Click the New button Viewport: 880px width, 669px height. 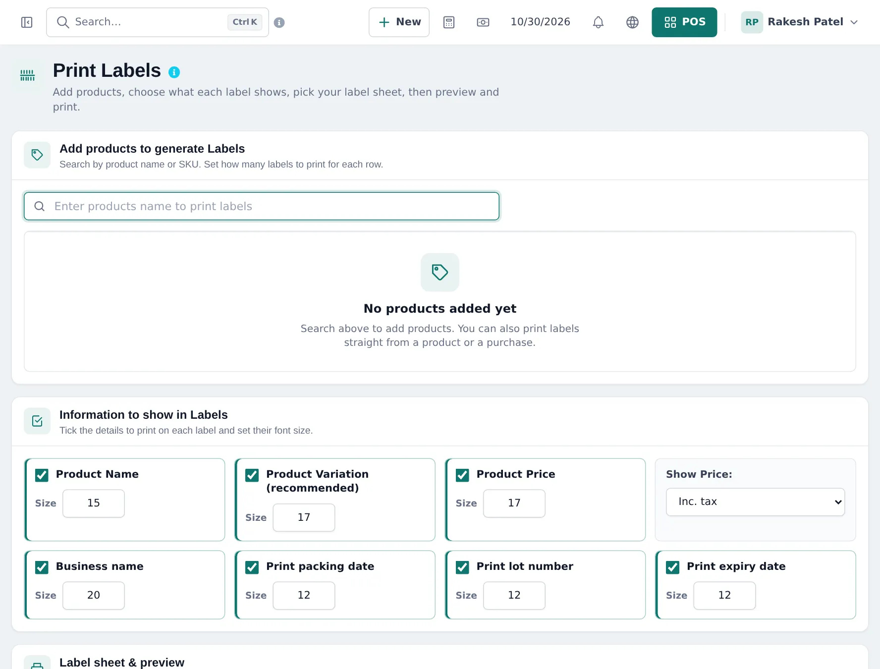pyautogui.click(x=399, y=22)
